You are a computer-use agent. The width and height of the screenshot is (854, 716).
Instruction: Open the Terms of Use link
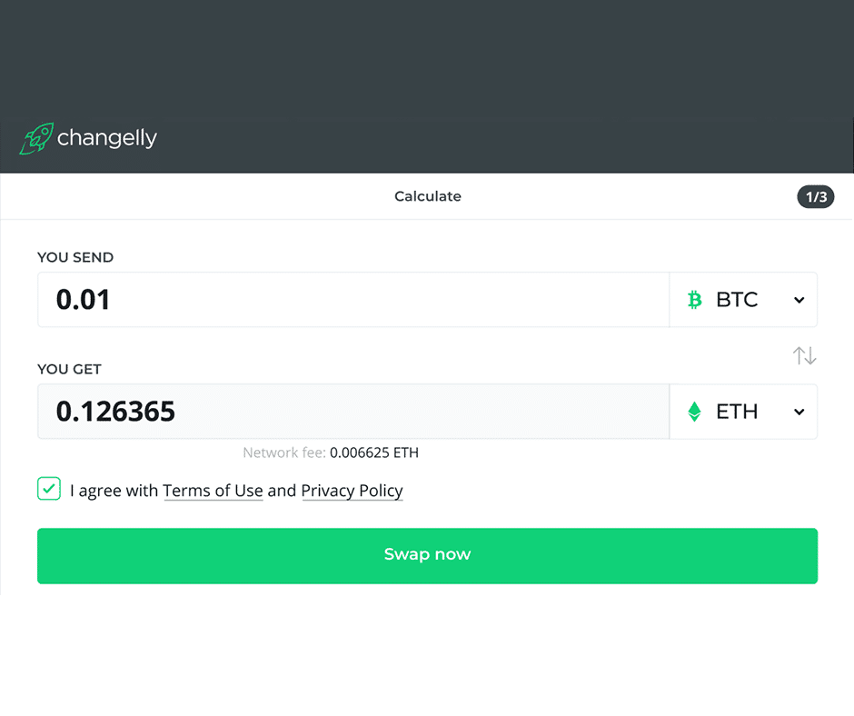pyautogui.click(x=213, y=491)
